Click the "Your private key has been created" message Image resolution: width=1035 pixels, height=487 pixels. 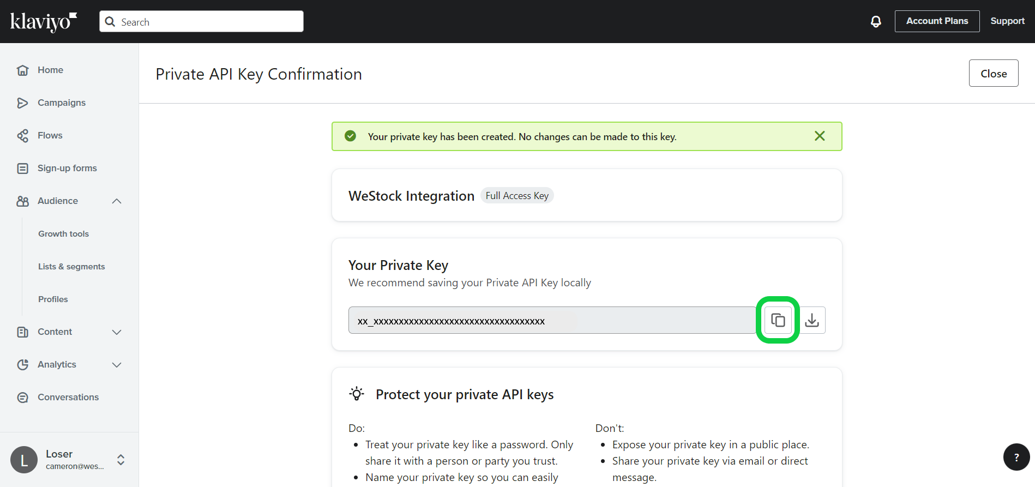522,136
